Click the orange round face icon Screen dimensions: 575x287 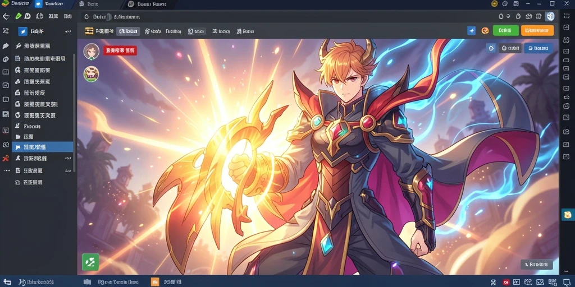point(485,31)
